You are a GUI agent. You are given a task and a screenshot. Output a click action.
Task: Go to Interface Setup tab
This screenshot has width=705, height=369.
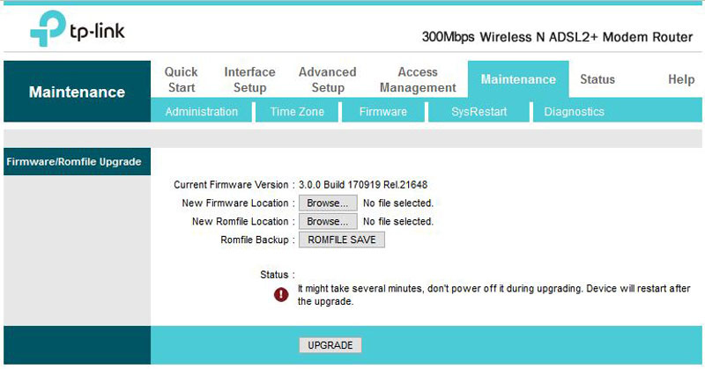(x=249, y=79)
